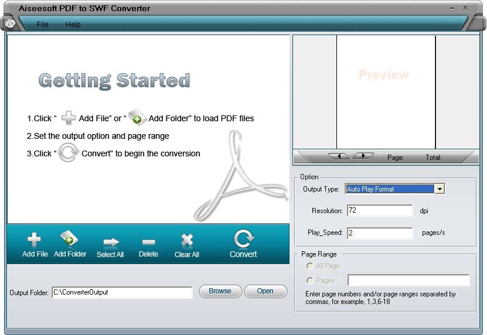Click the Delete minus icon
Viewport: 487px width, 335px height.
pos(148,241)
